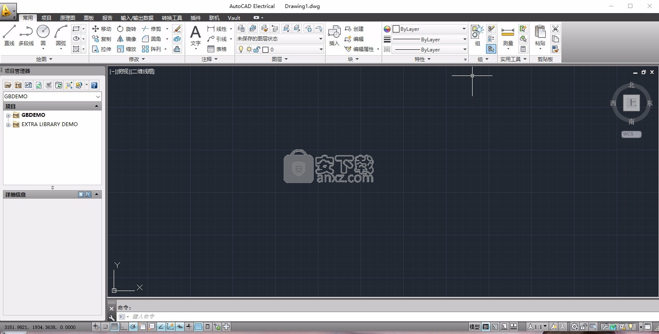The height and width of the screenshot is (334, 659).
Task: Toggle ortho mode in status bar
Action: (x=124, y=326)
